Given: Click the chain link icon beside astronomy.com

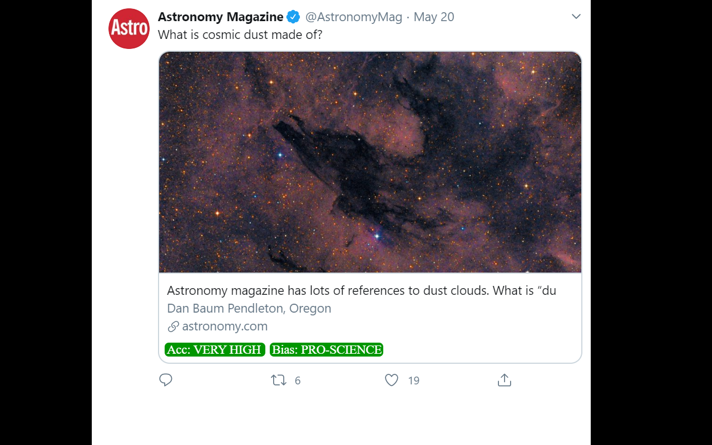Looking at the screenshot, I should pyautogui.click(x=174, y=327).
